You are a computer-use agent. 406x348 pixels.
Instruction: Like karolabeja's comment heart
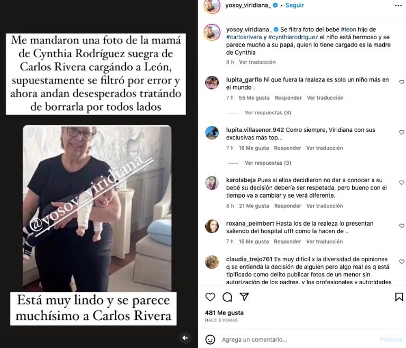[402, 183]
